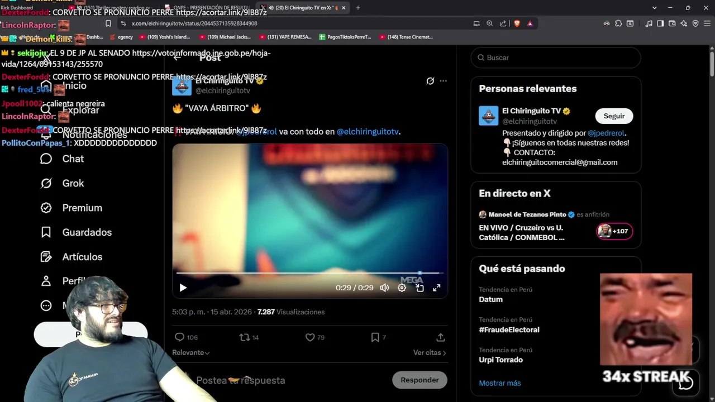The height and width of the screenshot is (402, 715).
Task: Open the browser hamburger menu
Action: (707, 23)
